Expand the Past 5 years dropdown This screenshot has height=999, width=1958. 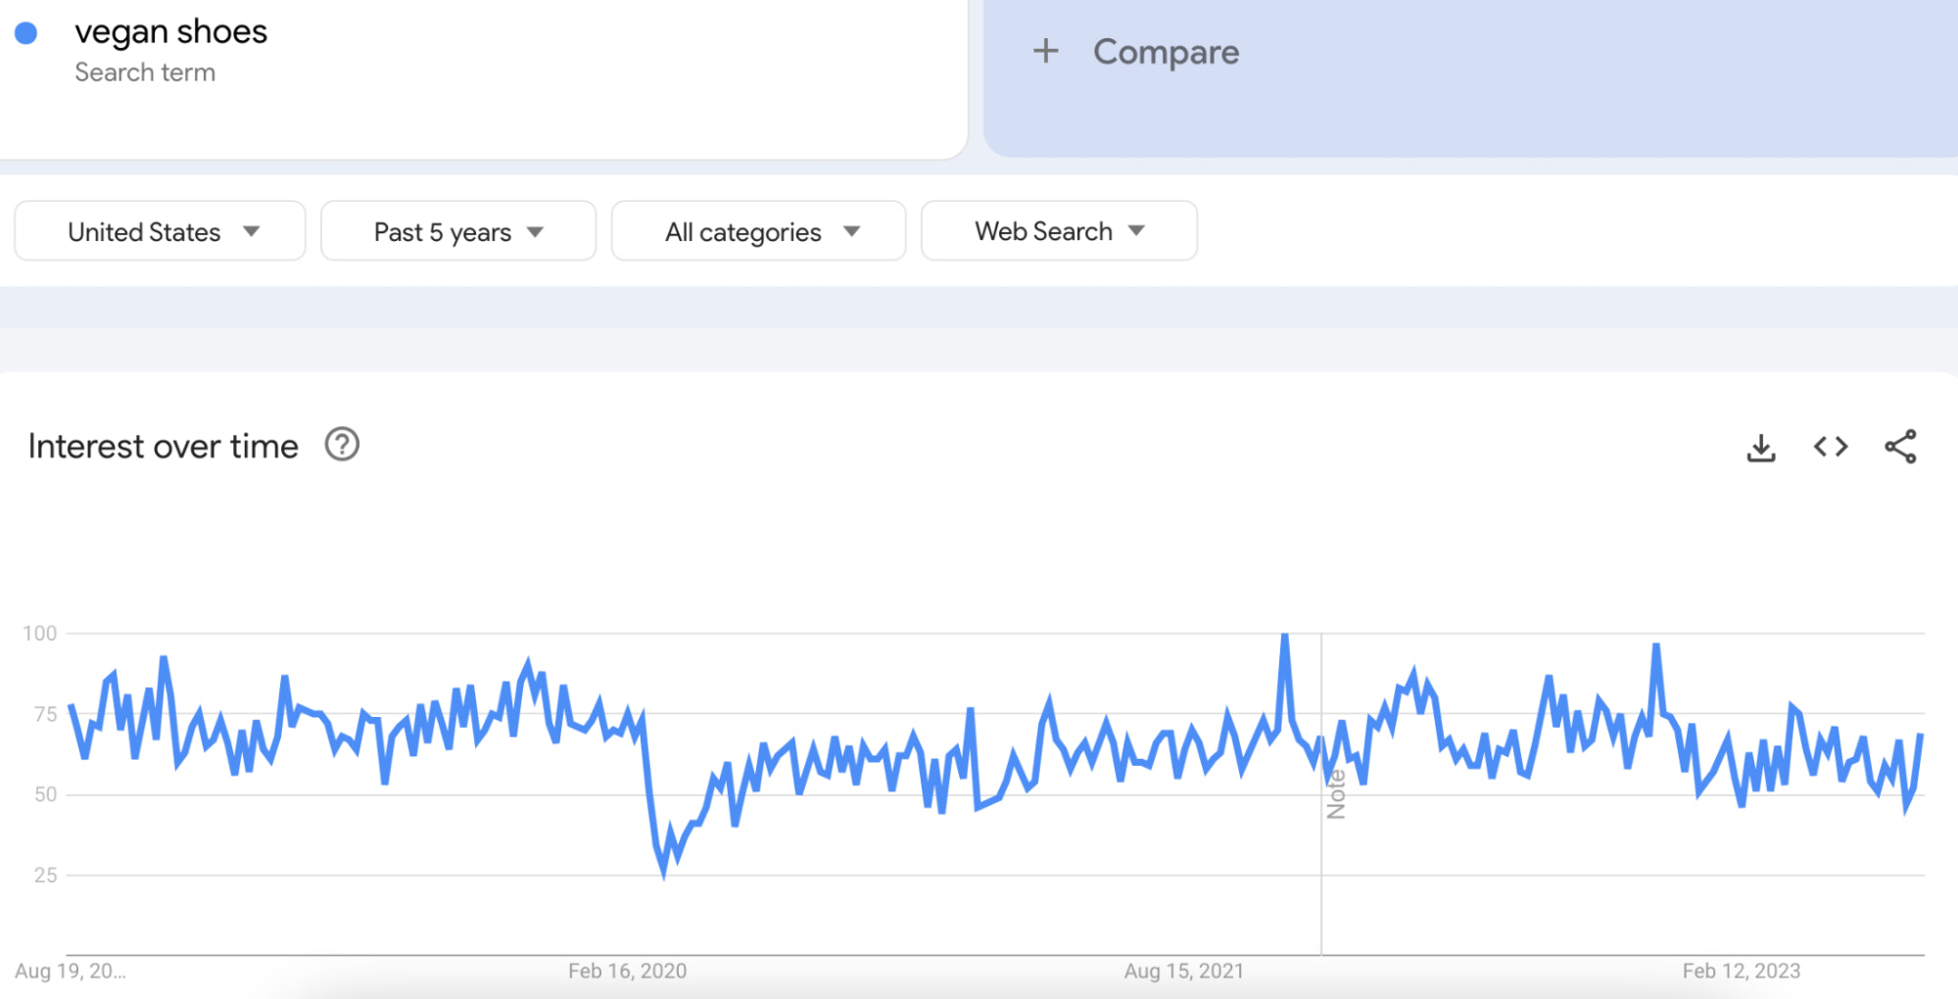pyautogui.click(x=457, y=232)
